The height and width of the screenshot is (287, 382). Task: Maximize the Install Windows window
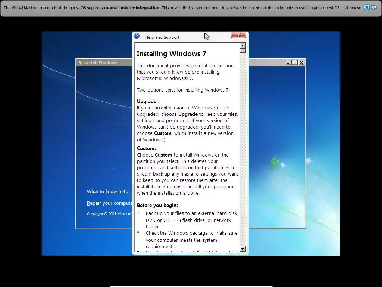pos(295,62)
